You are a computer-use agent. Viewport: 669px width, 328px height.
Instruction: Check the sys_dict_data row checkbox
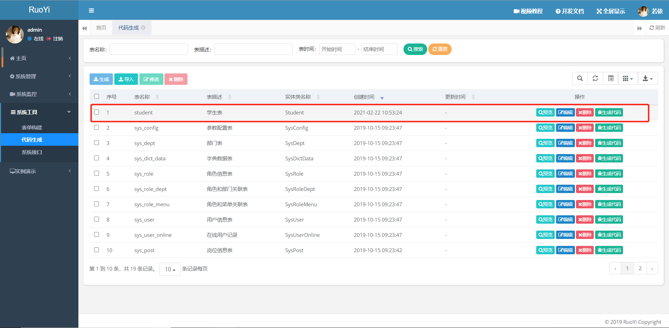pyautogui.click(x=97, y=158)
